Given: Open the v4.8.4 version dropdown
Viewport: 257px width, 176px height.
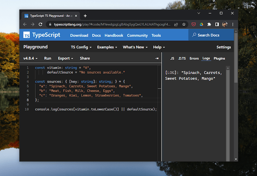Looking at the screenshot, I should coord(30,58).
